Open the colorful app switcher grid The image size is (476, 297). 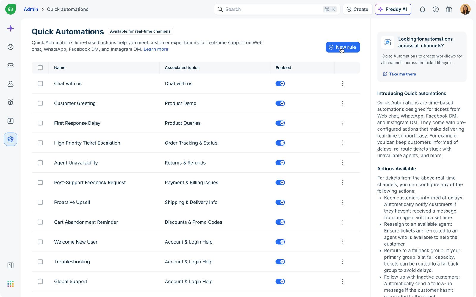pyautogui.click(x=10, y=284)
